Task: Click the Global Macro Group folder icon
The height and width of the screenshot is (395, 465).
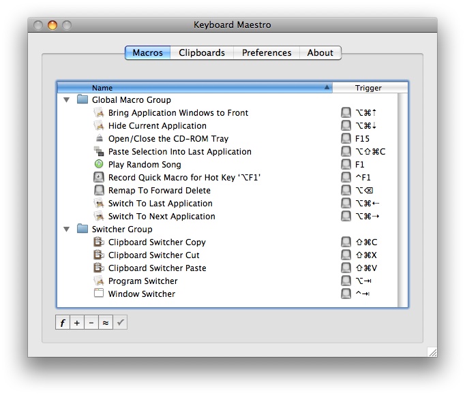Action: [x=82, y=99]
